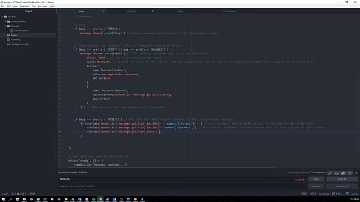Click the console.log Economy Launched line
The width and height of the screenshot is (360, 202).
click(x=100, y=164)
